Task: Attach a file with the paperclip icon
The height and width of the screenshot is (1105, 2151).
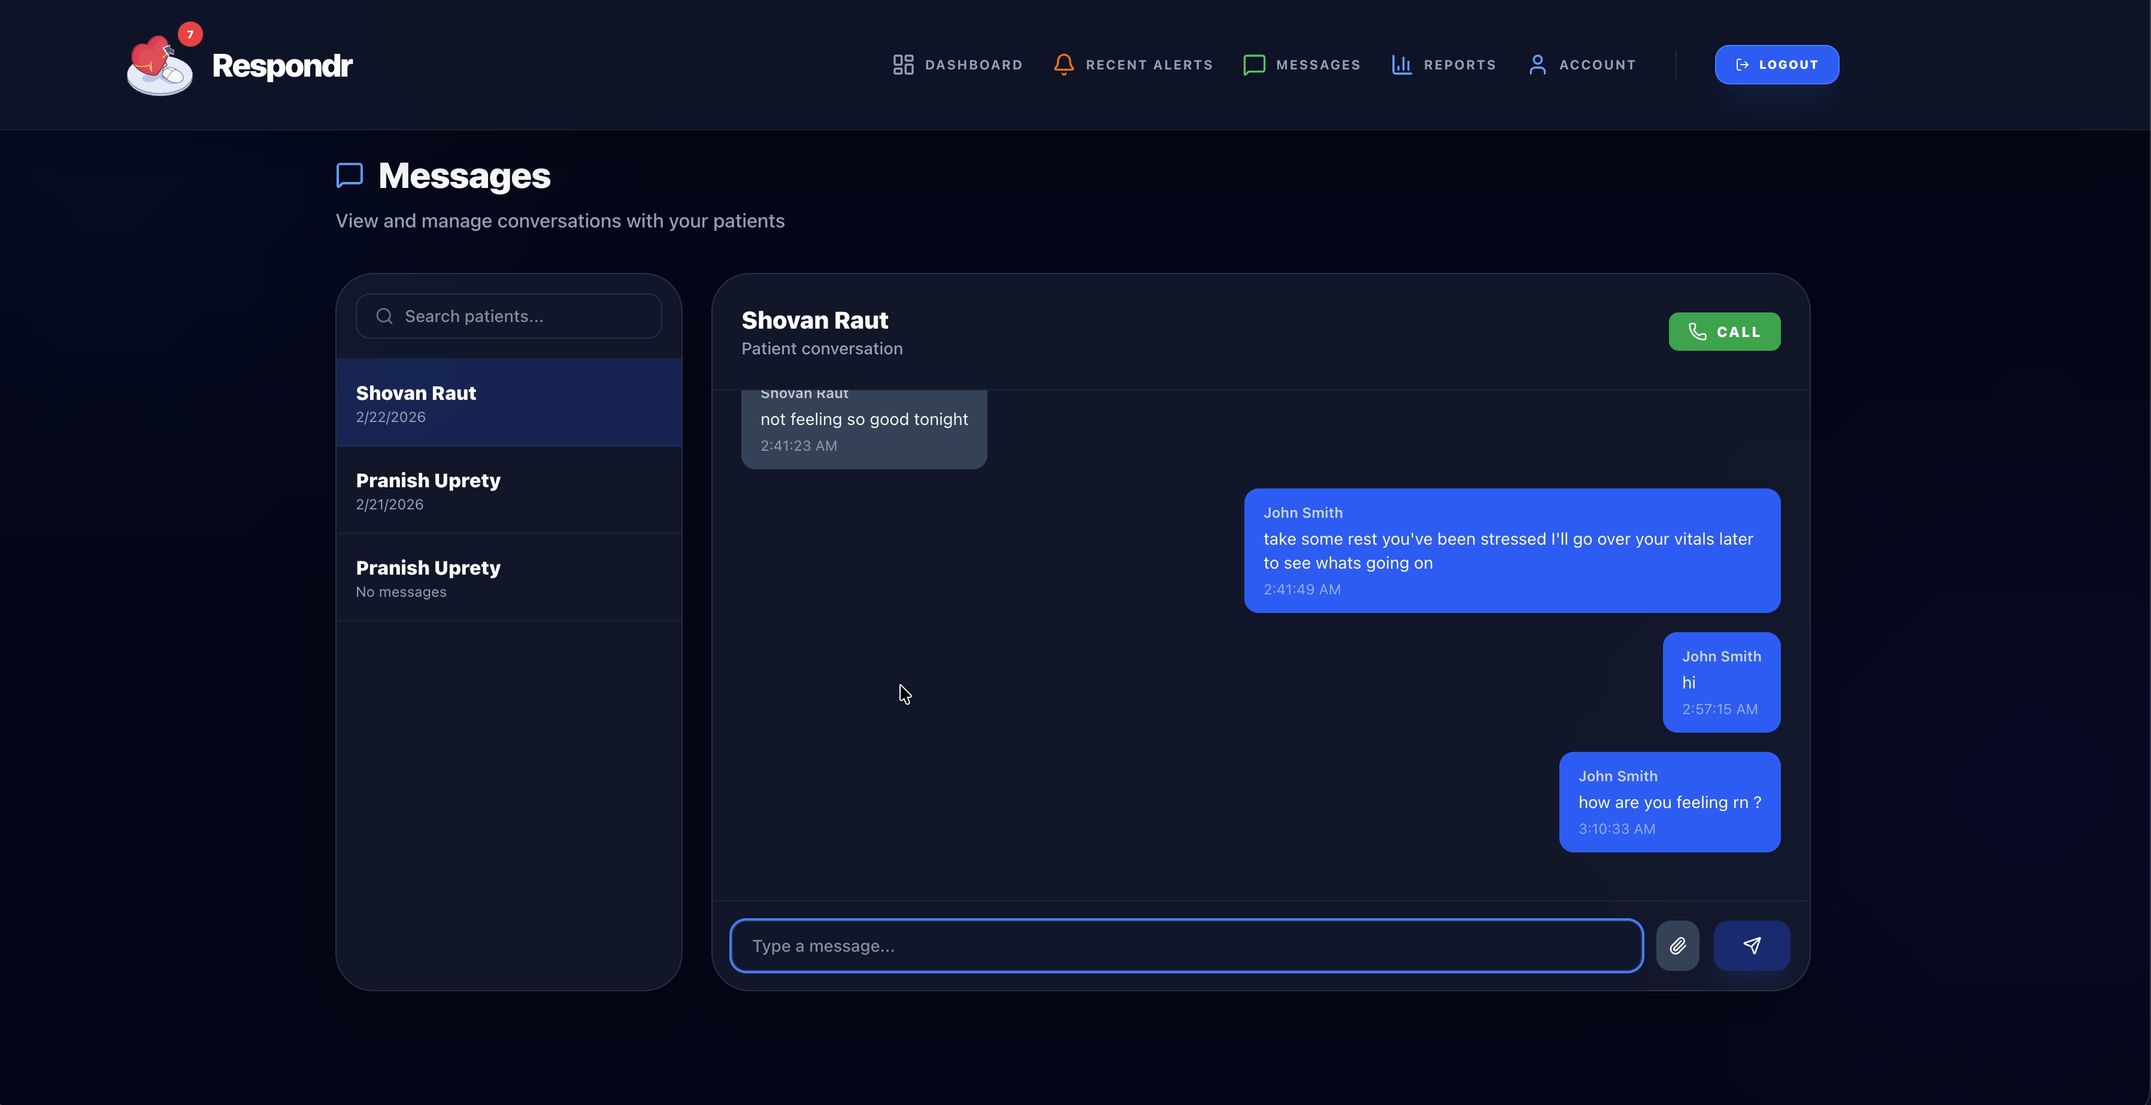Action: [1677, 946]
